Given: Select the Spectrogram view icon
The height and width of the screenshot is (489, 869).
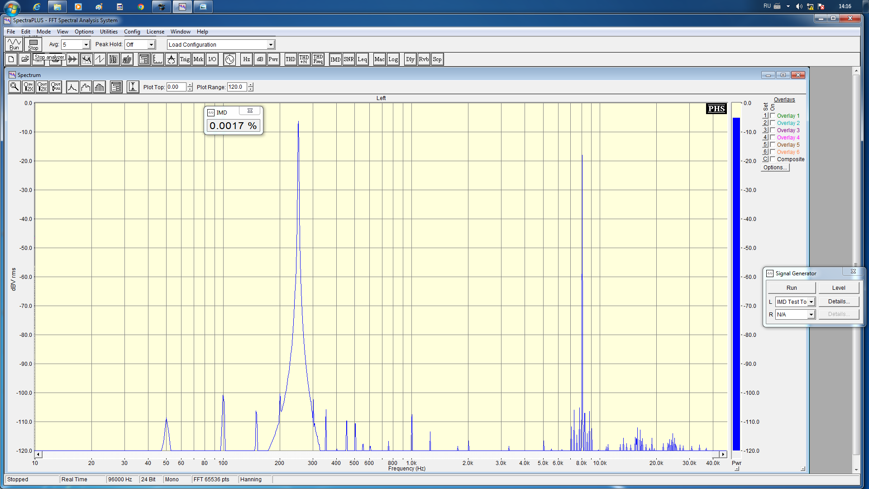Looking at the screenshot, I should (113, 59).
